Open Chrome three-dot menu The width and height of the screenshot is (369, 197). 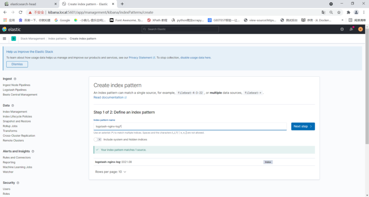(364, 12)
